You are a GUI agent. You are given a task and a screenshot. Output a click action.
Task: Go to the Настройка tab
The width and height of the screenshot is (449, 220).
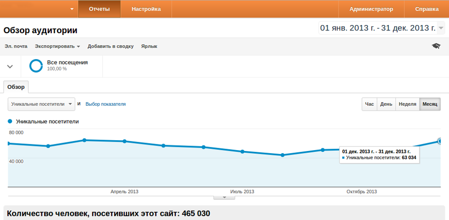coord(146,9)
